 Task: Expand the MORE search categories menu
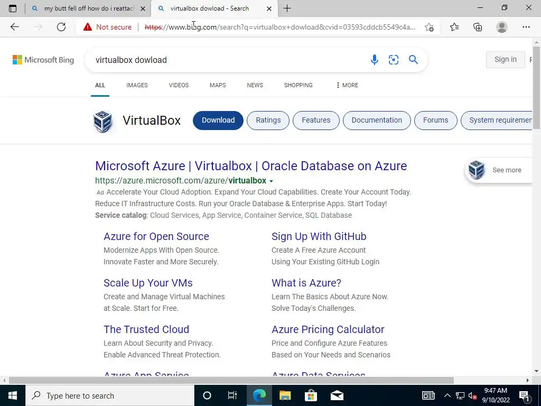pos(347,85)
